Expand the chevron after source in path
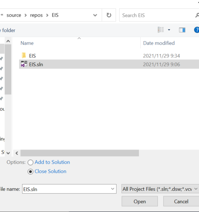The image size is (199, 212). (x=26, y=15)
